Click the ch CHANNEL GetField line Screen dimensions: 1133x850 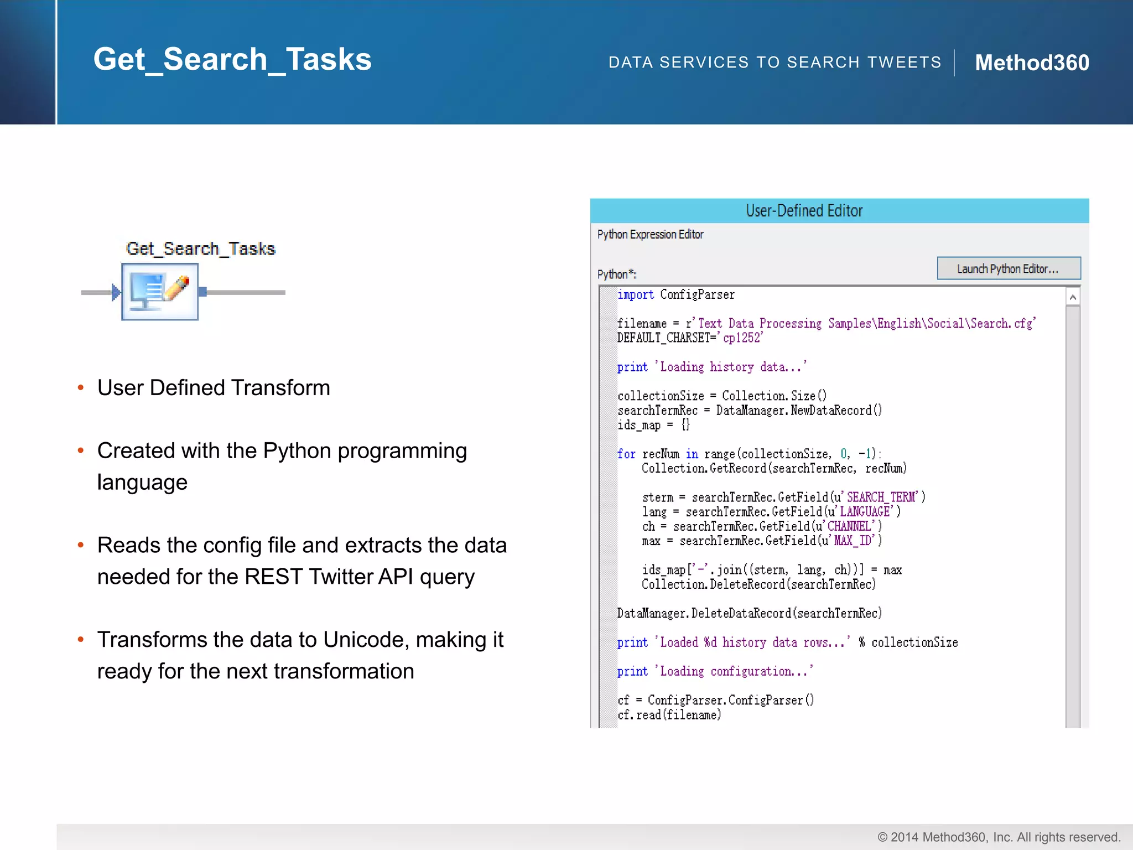pos(762,526)
